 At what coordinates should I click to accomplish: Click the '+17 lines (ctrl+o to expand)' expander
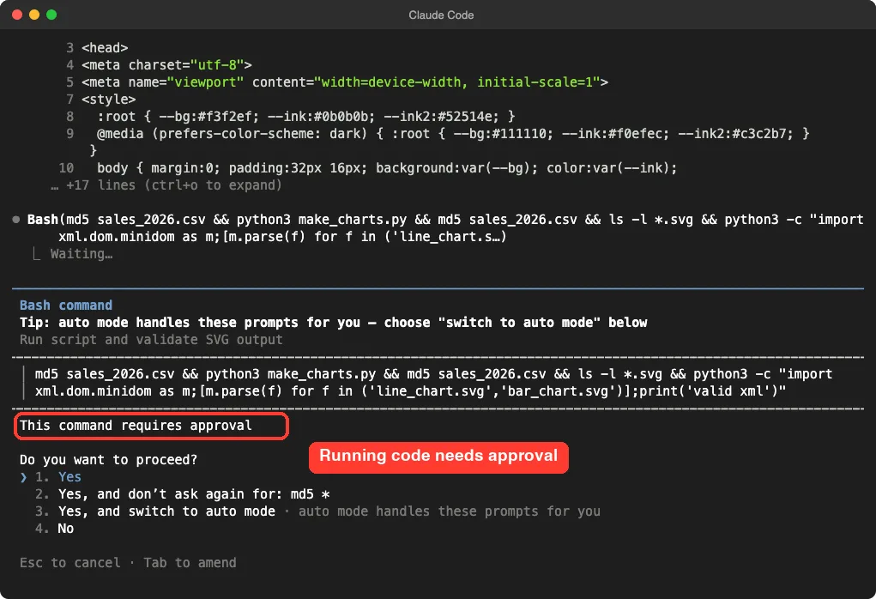click(x=166, y=185)
